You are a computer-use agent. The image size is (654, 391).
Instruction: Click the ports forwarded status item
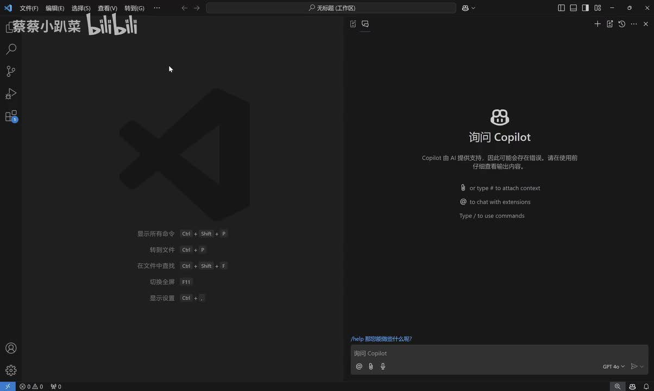coord(56,387)
